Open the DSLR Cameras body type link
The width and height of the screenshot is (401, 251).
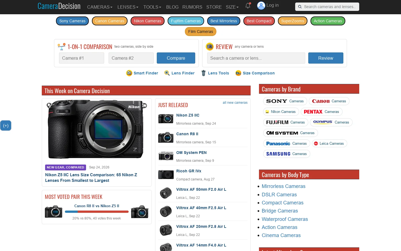279,195
